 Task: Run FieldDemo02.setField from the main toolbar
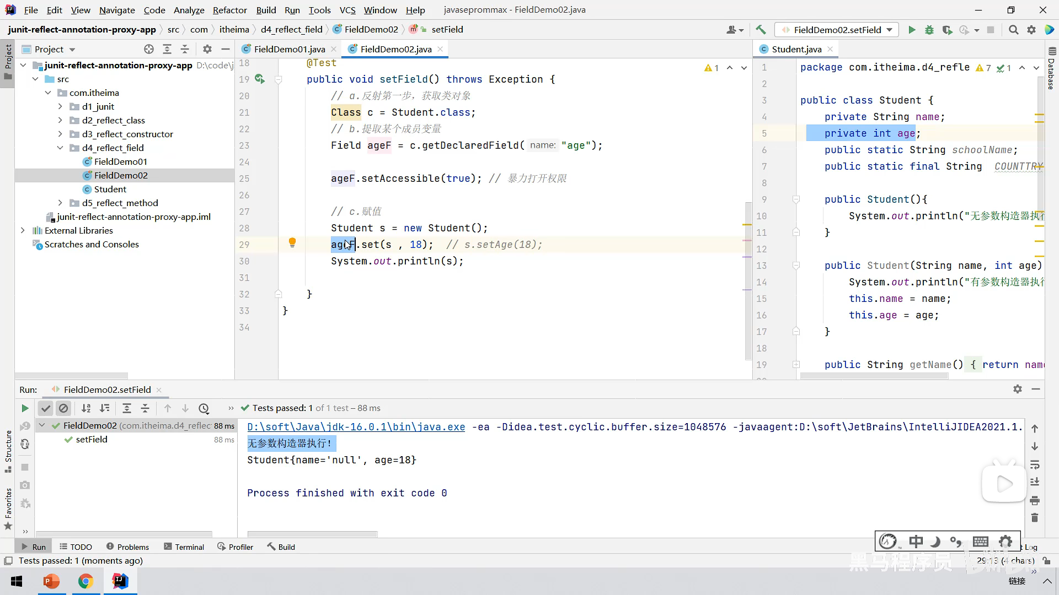coord(912,30)
